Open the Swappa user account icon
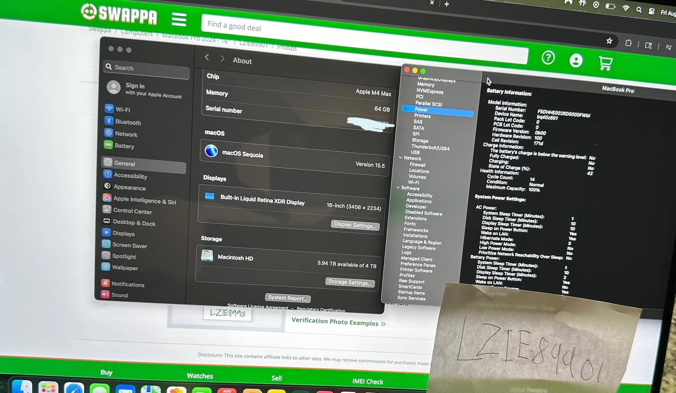The image size is (676, 393). coord(576,60)
